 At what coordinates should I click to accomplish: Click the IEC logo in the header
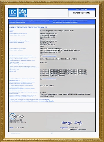click(13, 13)
